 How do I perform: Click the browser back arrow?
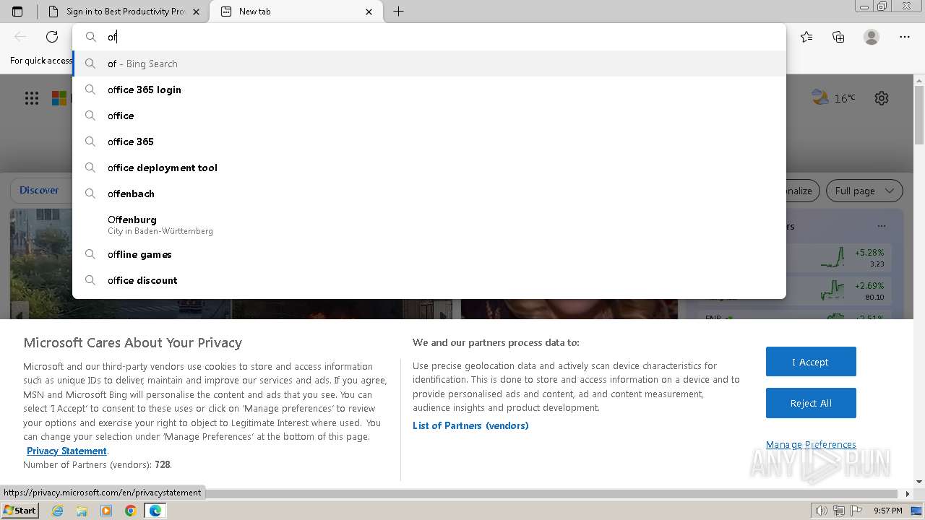(20, 37)
